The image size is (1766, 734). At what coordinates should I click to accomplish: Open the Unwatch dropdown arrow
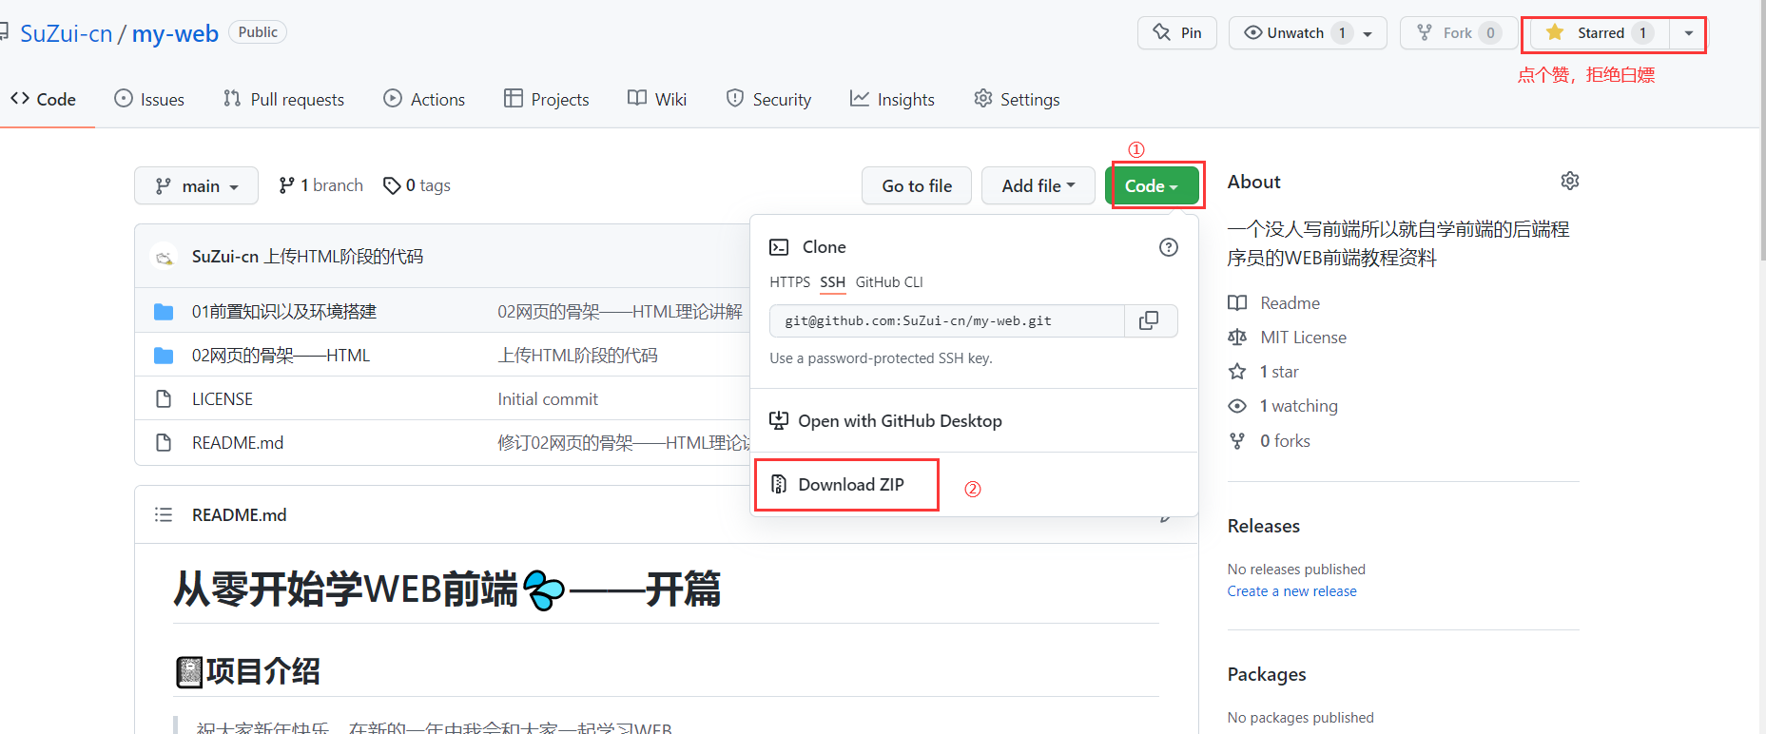point(1368,33)
